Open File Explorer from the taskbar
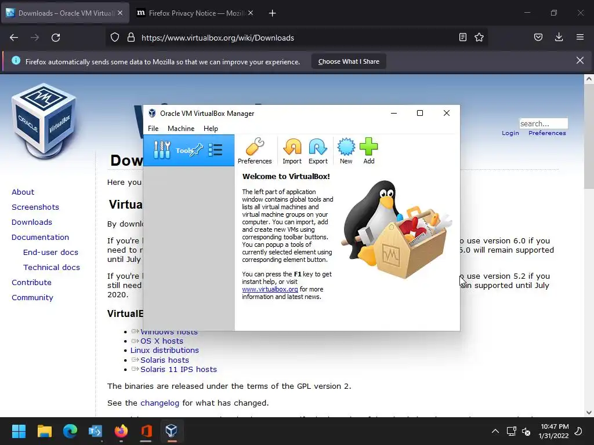Image resolution: width=594 pixels, height=445 pixels. [44, 431]
